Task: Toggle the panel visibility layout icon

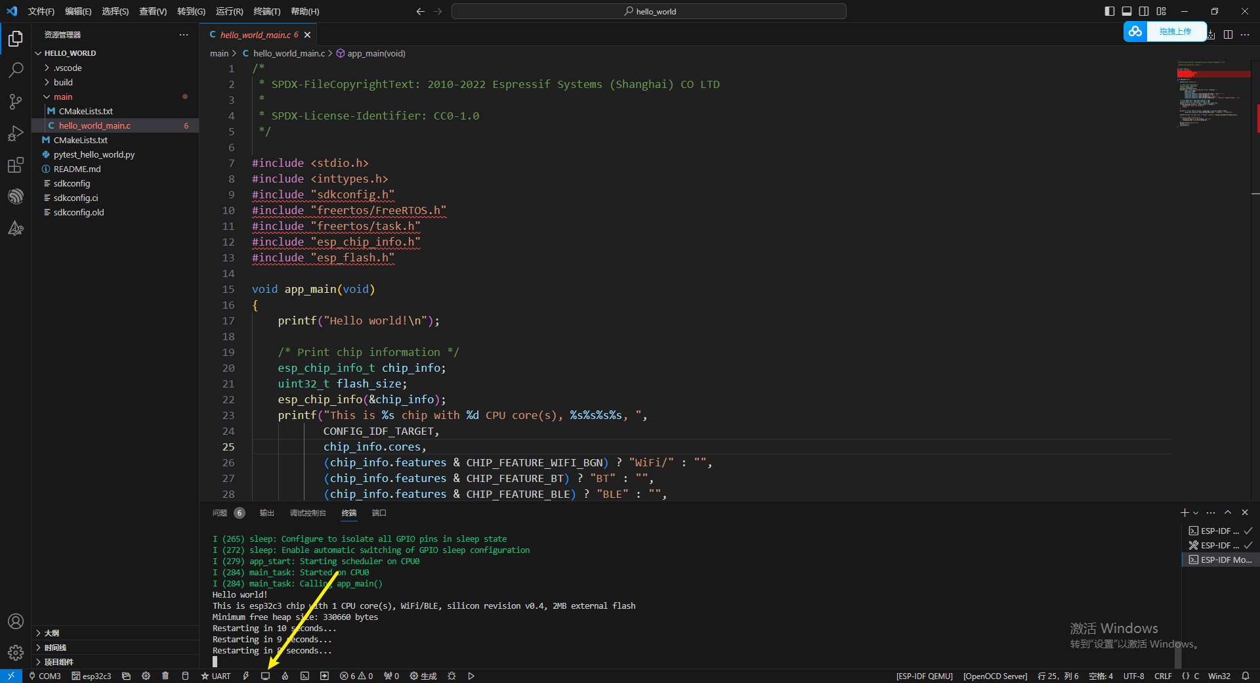Action: point(1127,11)
